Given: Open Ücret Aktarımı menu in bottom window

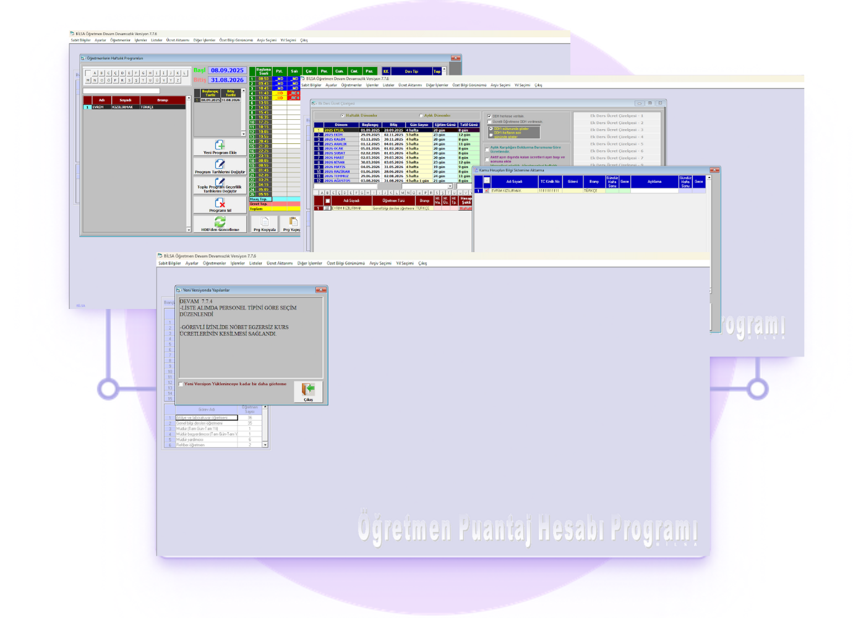Looking at the screenshot, I should tap(280, 263).
